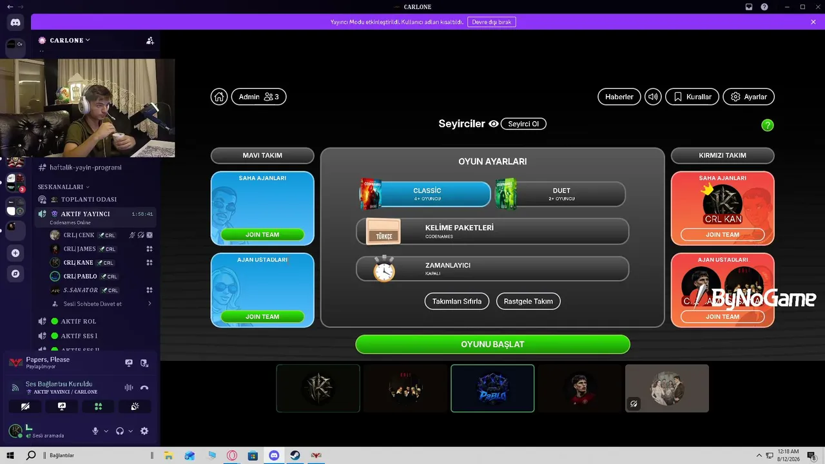Screen dimensions: 825x464
Task: Open the green help question mark
Action: pos(767,125)
